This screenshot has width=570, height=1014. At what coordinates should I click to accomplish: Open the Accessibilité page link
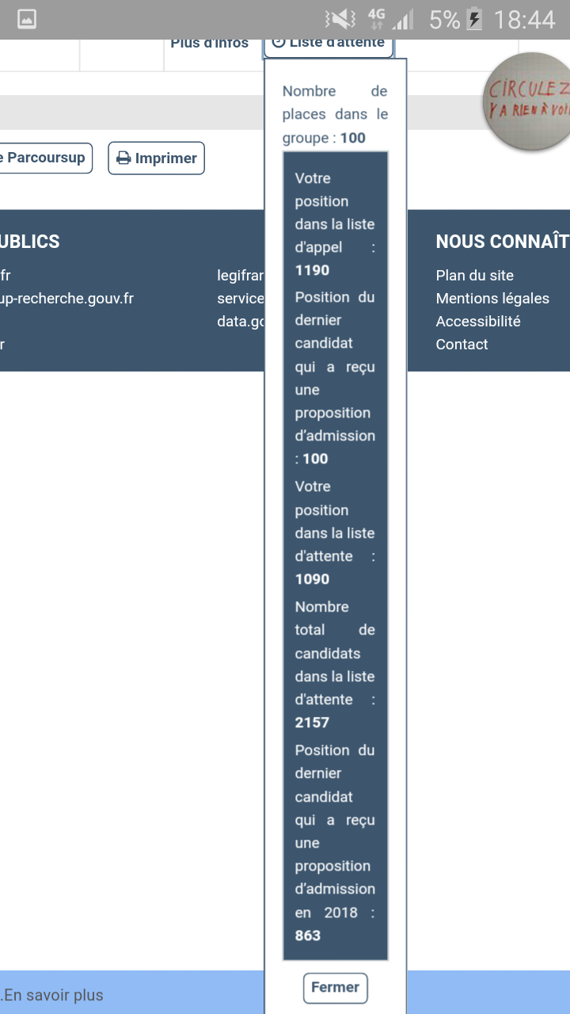[x=477, y=322]
